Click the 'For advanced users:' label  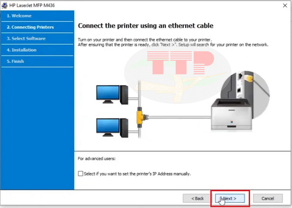tap(96, 158)
